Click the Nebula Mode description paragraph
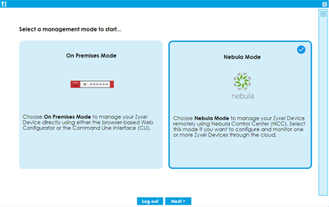The image size is (329, 207). [x=240, y=126]
